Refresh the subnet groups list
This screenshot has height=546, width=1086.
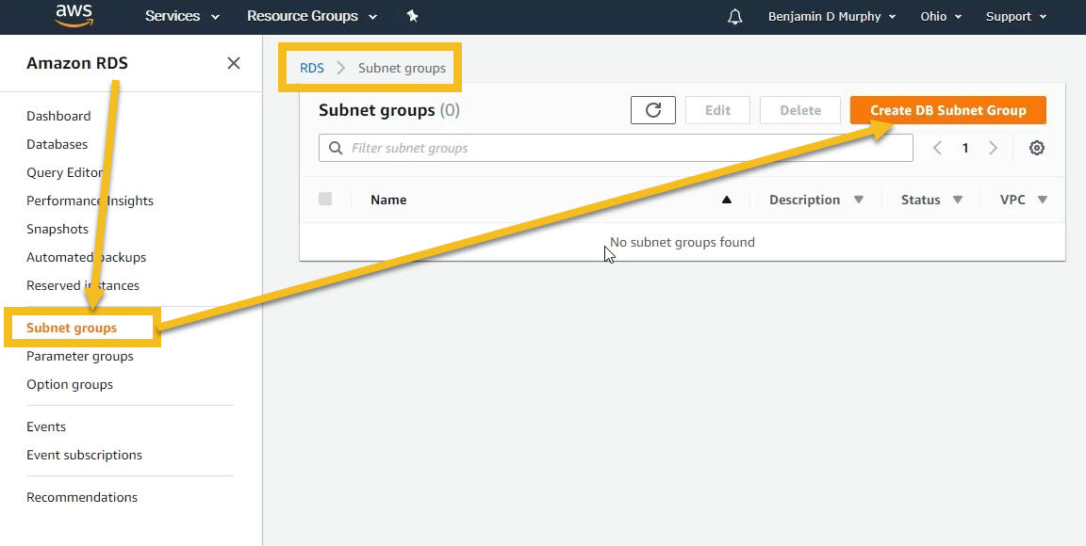click(x=653, y=110)
